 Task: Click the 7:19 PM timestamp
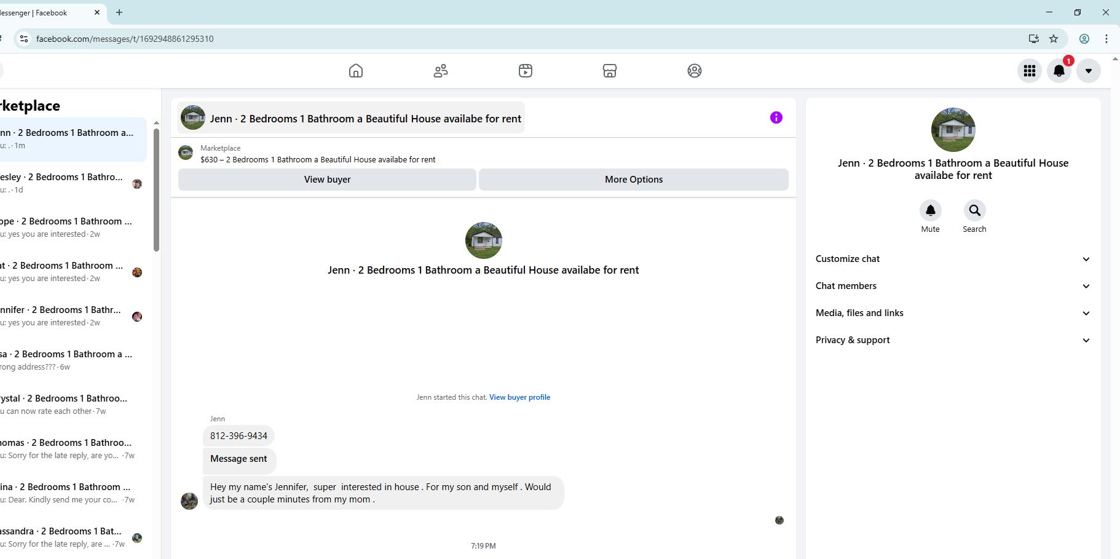[x=483, y=546]
